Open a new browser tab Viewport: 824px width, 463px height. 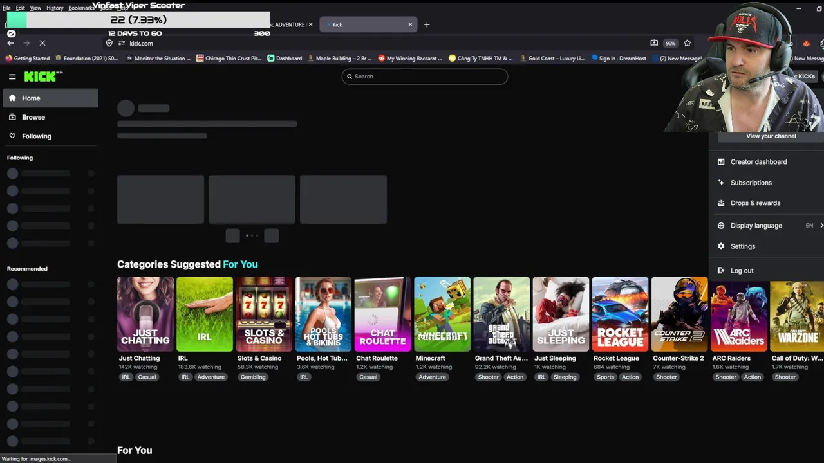(426, 24)
